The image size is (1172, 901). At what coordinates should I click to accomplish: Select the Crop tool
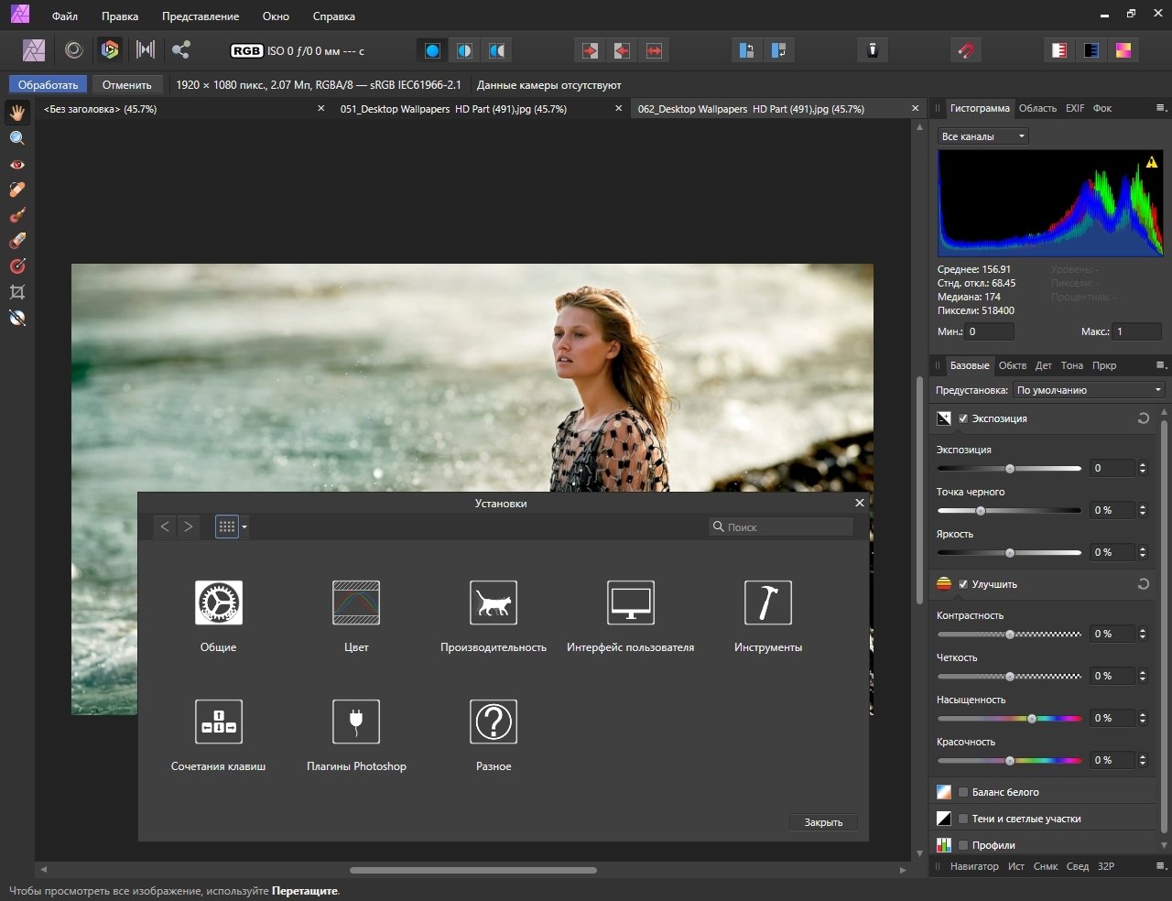pyautogui.click(x=17, y=292)
